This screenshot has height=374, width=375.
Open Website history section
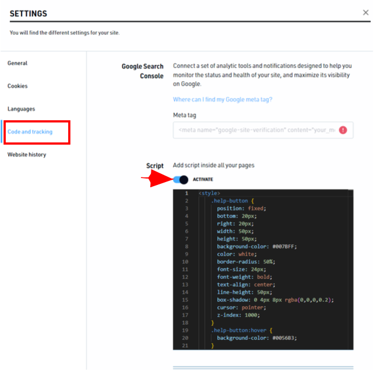point(27,155)
